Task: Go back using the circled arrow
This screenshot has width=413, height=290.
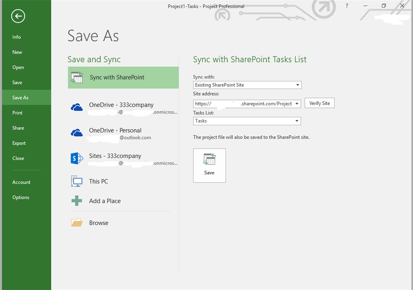Action: tap(18, 17)
